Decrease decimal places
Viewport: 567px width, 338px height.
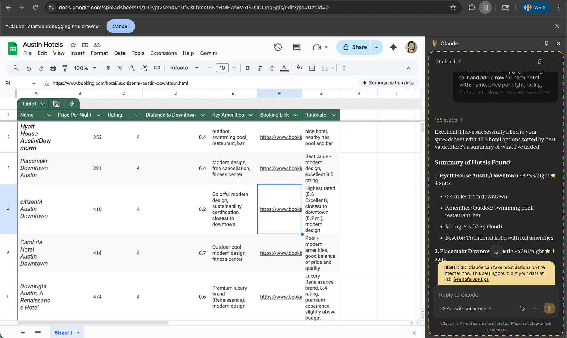pos(132,68)
